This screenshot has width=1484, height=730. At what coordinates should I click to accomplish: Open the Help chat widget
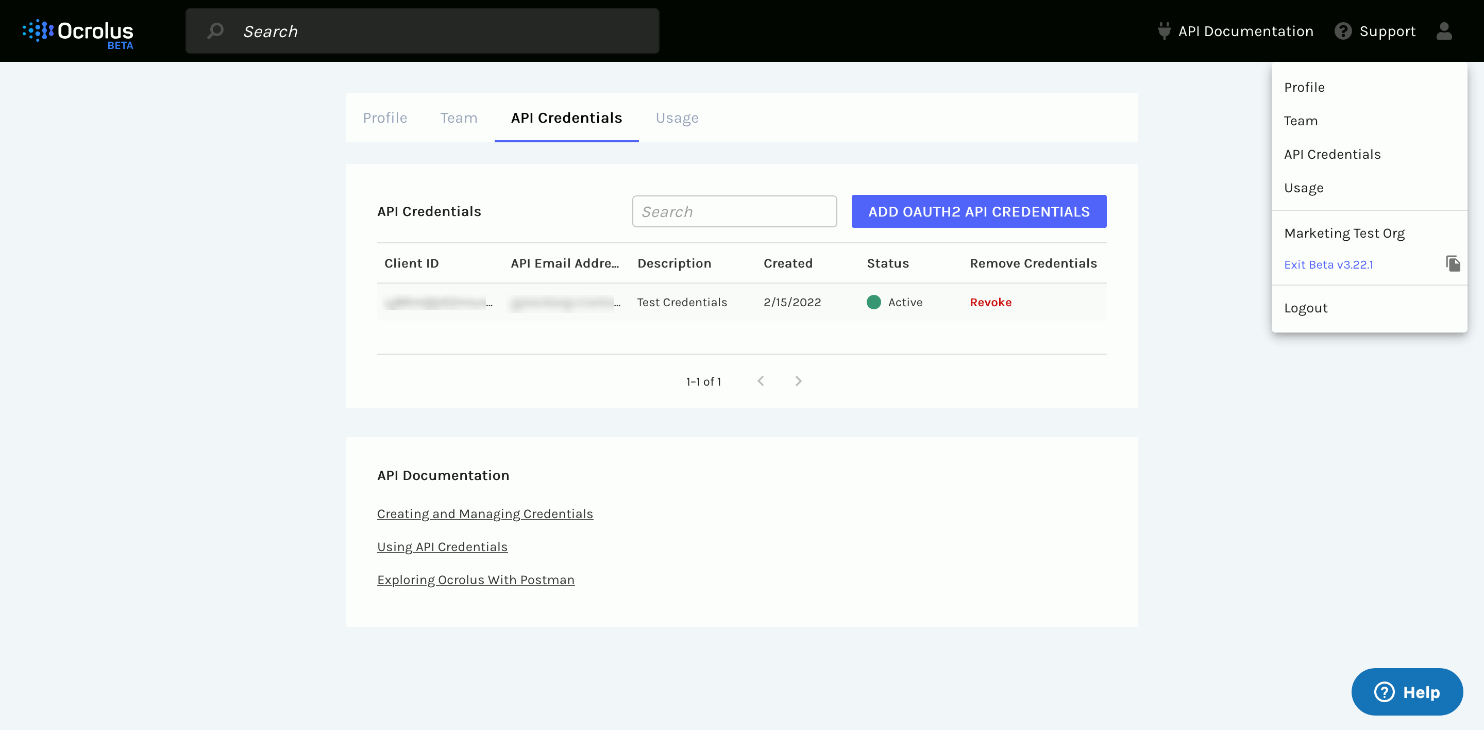(x=1406, y=691)
